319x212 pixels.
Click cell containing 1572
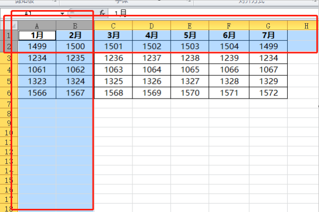[268, 93]
